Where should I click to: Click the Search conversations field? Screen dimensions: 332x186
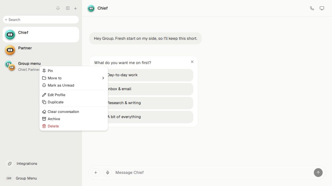[x=41, y=20]
